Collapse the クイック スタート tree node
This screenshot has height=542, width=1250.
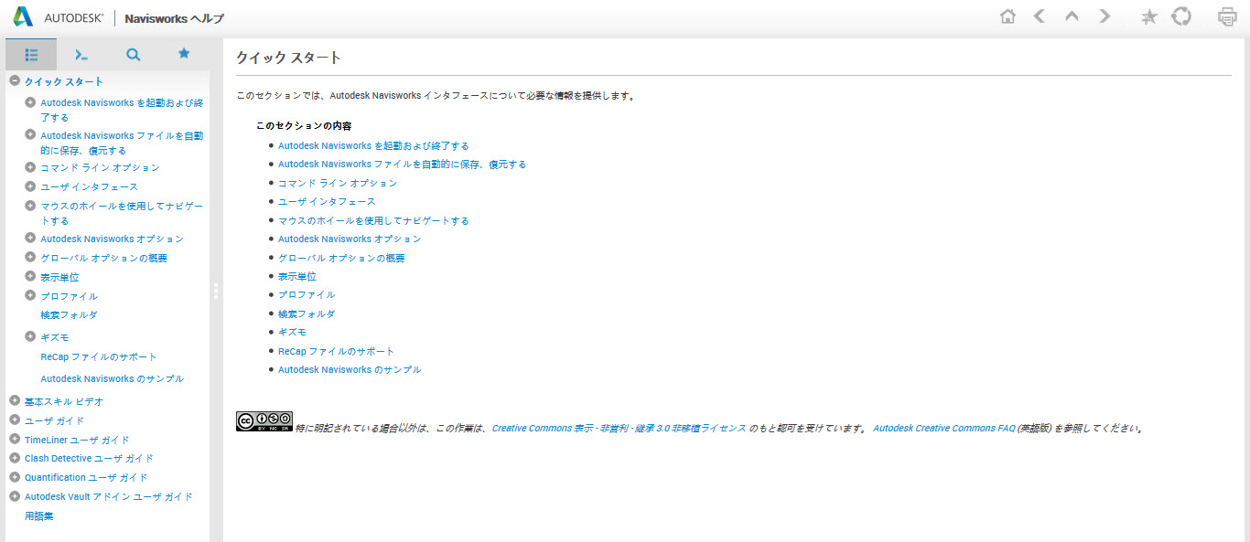point(15,81)
